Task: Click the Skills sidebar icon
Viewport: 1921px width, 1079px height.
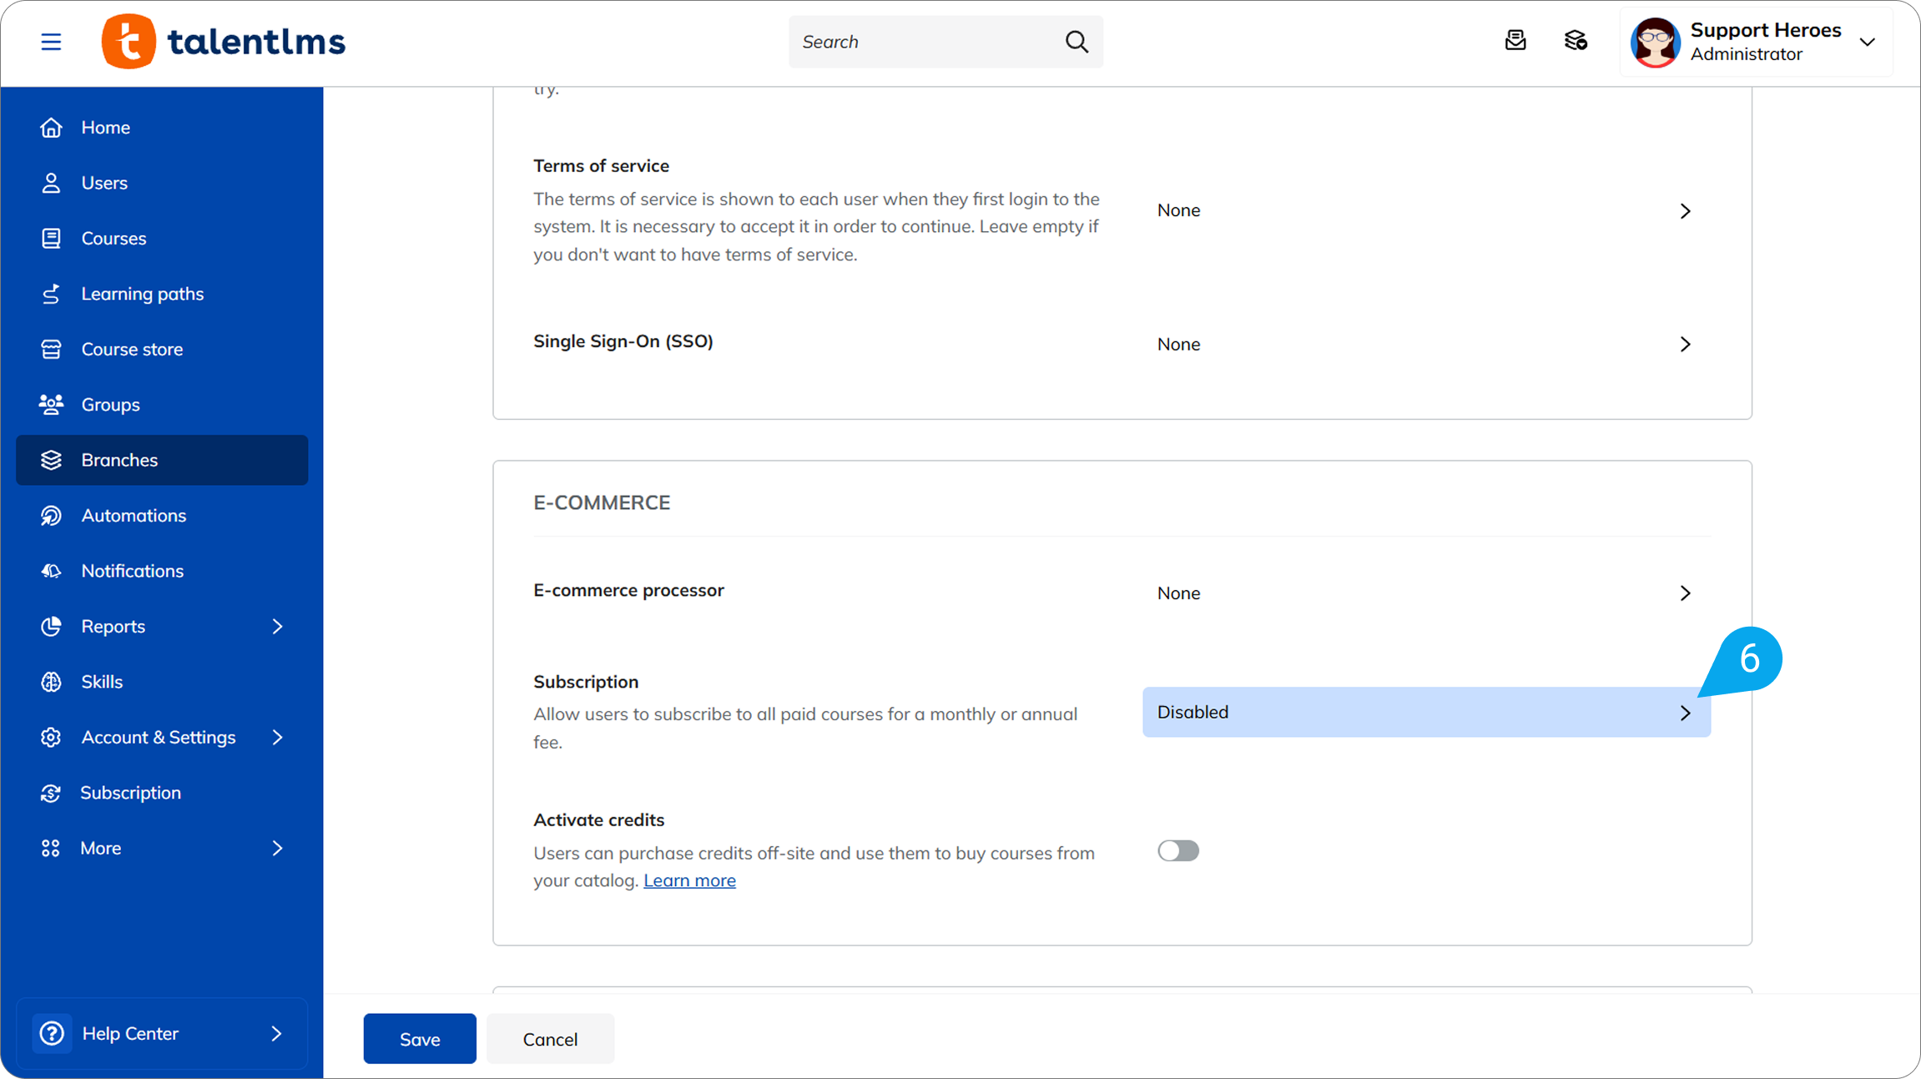Action: click(x=51, y=682)
